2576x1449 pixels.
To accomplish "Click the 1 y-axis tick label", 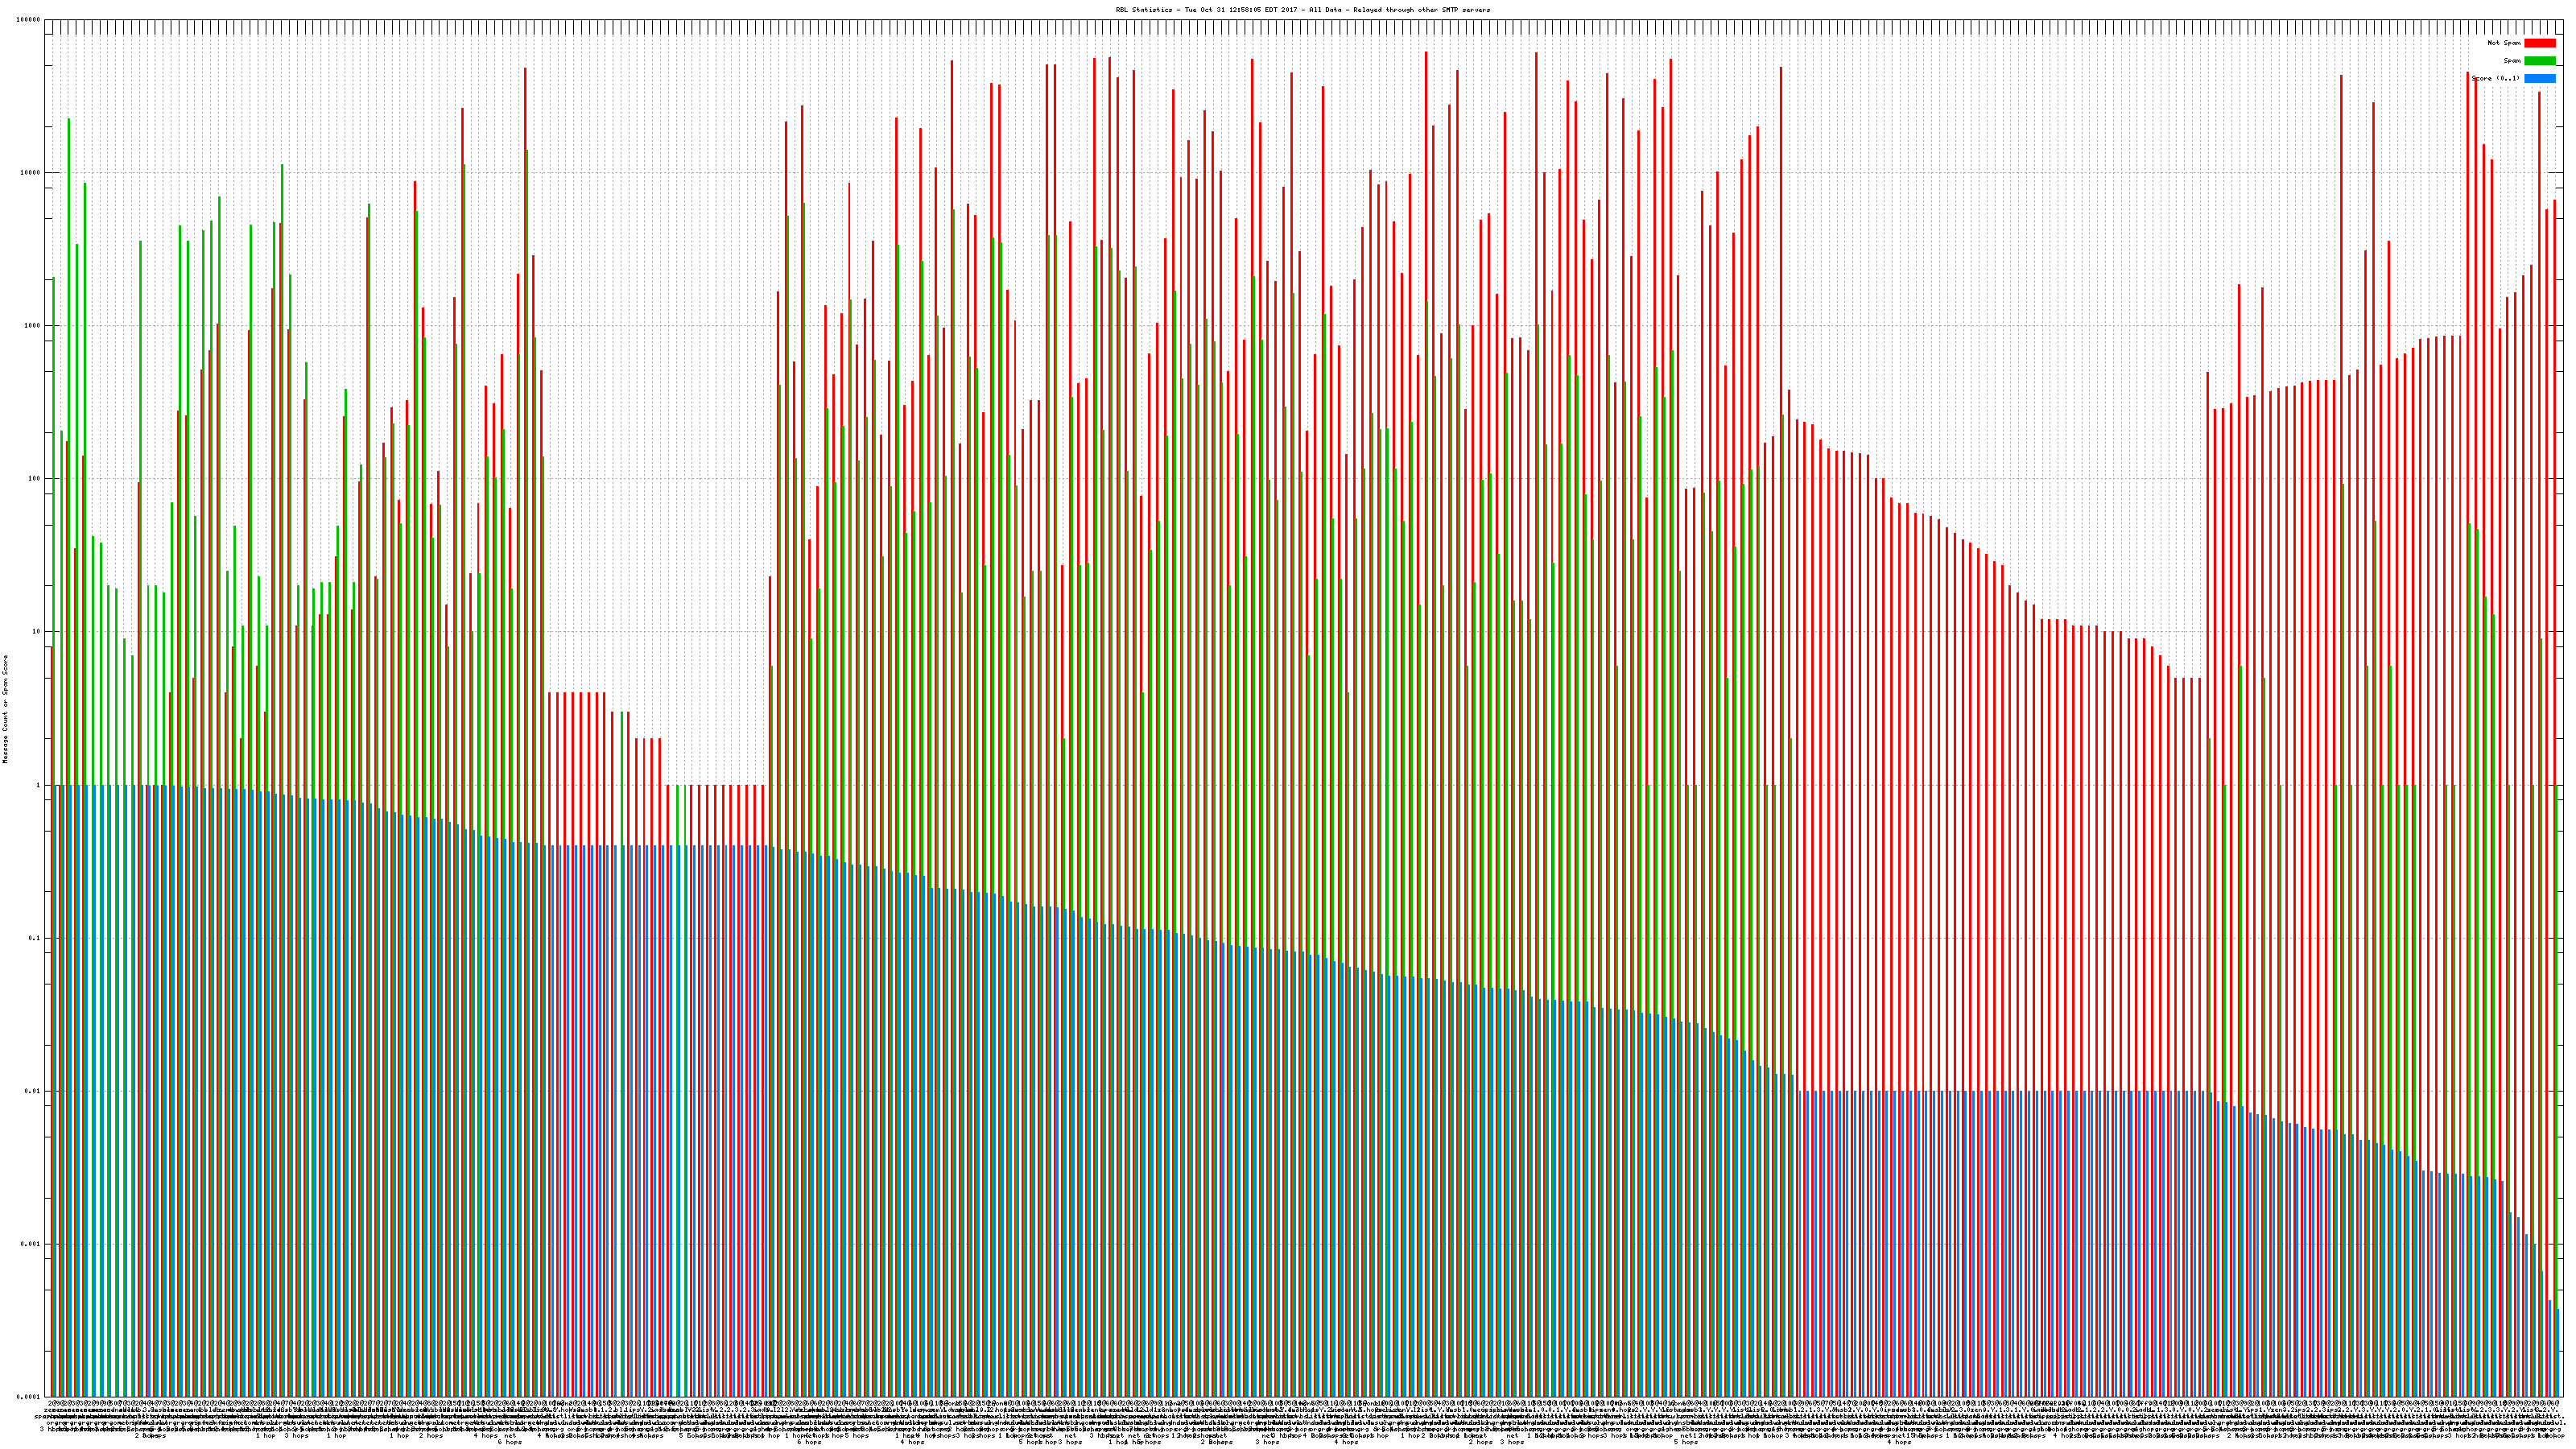I will [39, 785].
